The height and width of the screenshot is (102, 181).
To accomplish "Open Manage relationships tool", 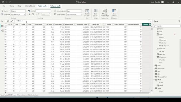I will 105,13.
